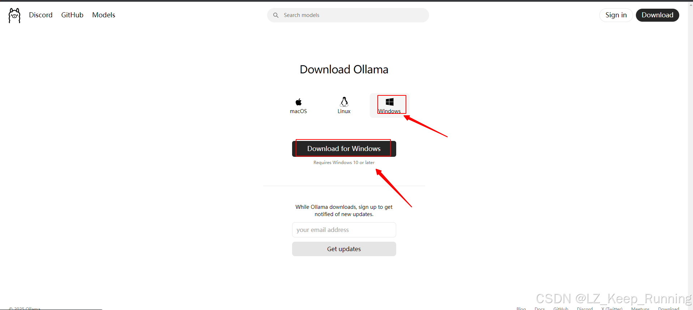This screenshot has width=693, height=310.
Task: Click the Sign in button
Action: point(616,15)
